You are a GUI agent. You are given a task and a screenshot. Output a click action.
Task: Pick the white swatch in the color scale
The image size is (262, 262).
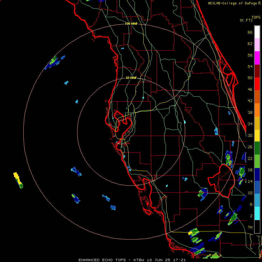[257, 32]
